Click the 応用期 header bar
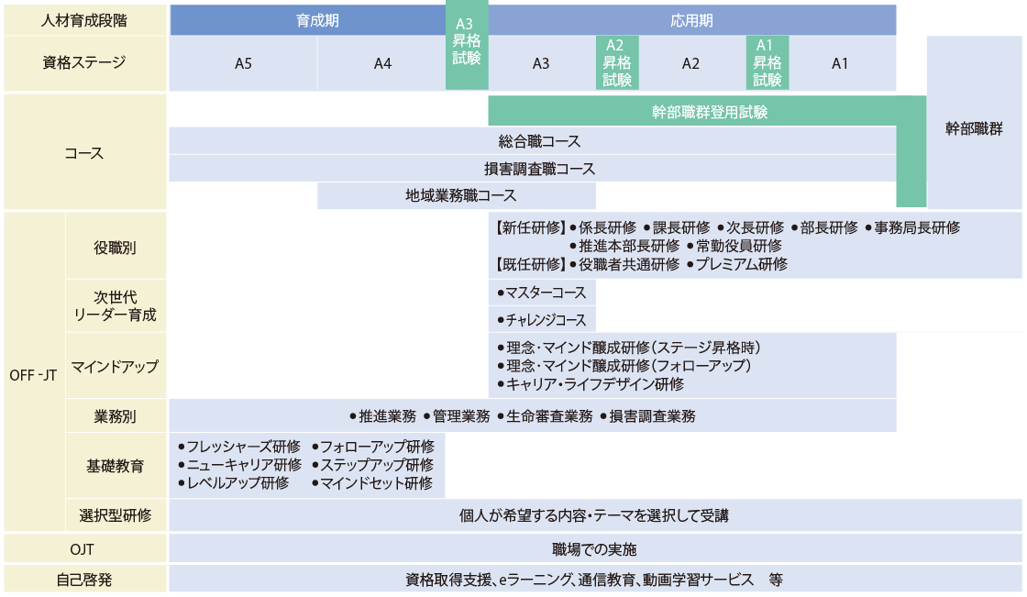The image size is (1027, 597). tap(692, 20)
